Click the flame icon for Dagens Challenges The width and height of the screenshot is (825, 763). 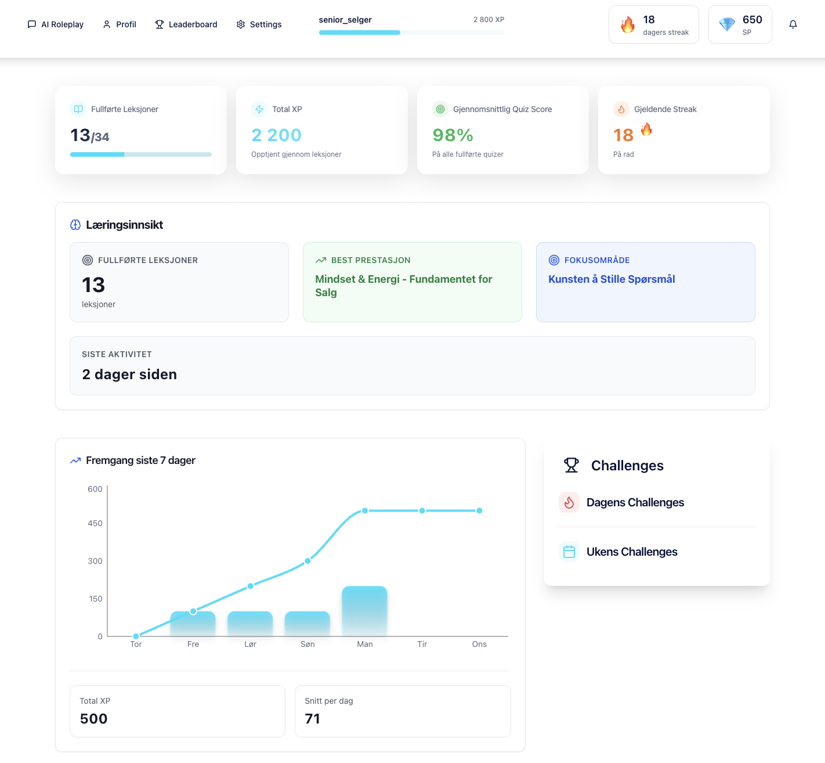tap(569, 502)
